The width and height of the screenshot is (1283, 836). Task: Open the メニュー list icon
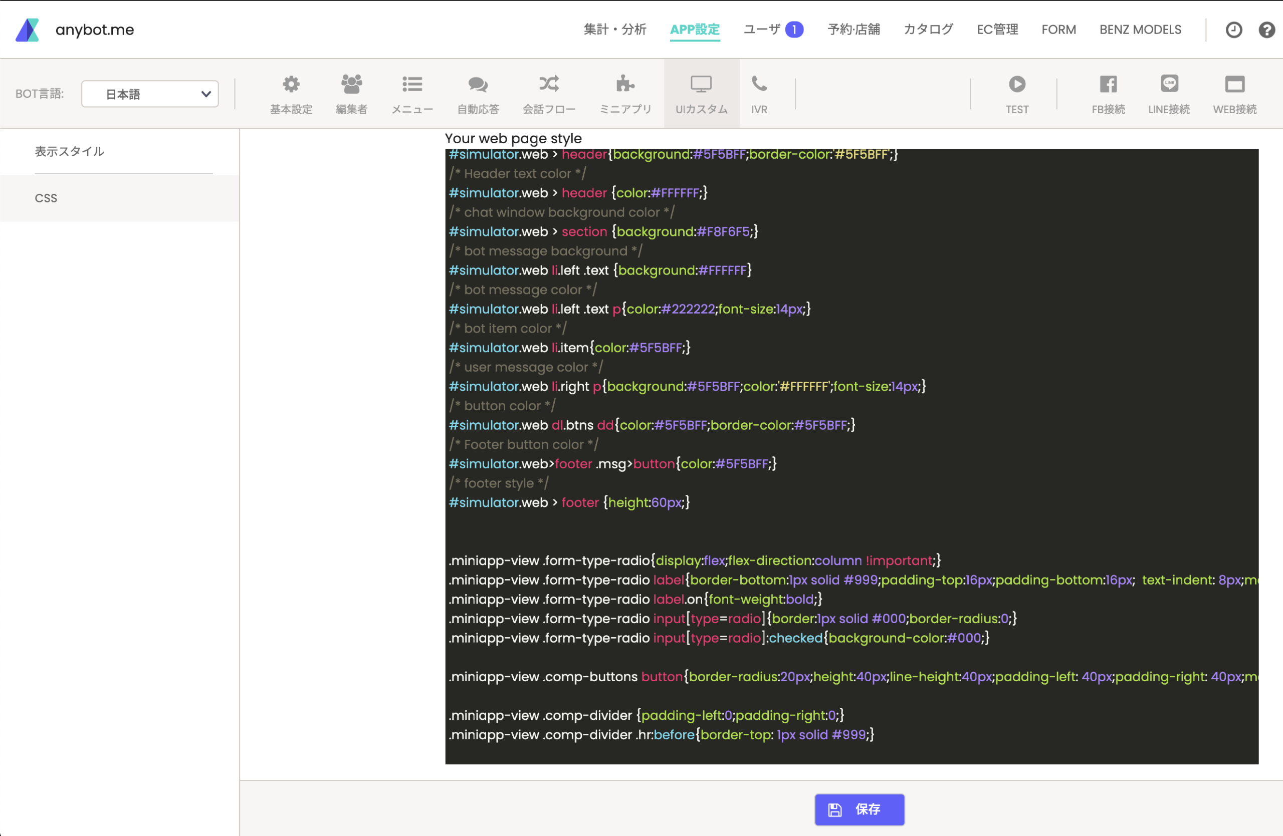coord(412,84)
